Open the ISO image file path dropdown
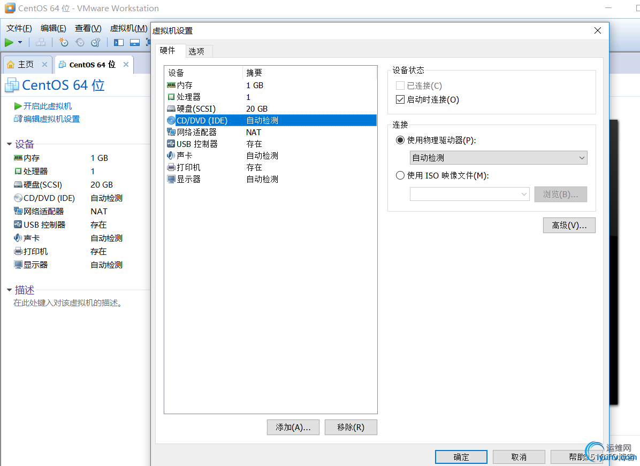The height and width of the screenshot is (466, 640). [x=469, y=194]
